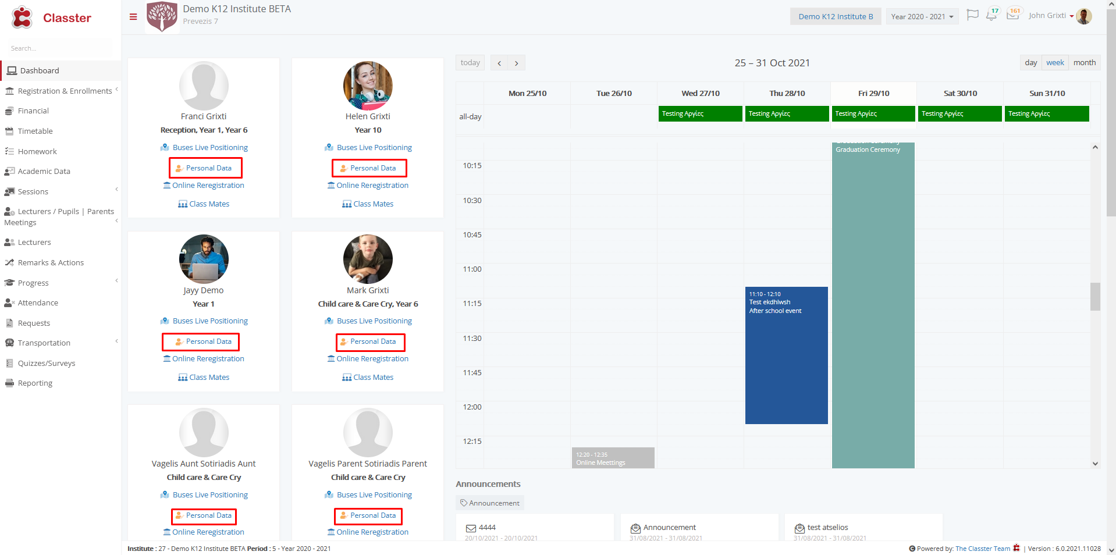Open Jayy Demo's Online Reregistration
Viewport: 1116px width, 555px height.
pos(204,359)
